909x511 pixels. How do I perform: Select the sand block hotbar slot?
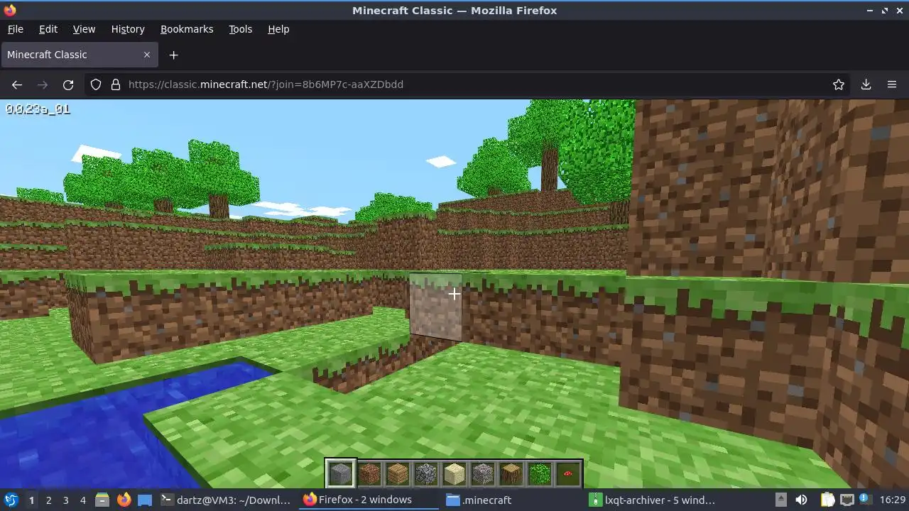point(454,473)
